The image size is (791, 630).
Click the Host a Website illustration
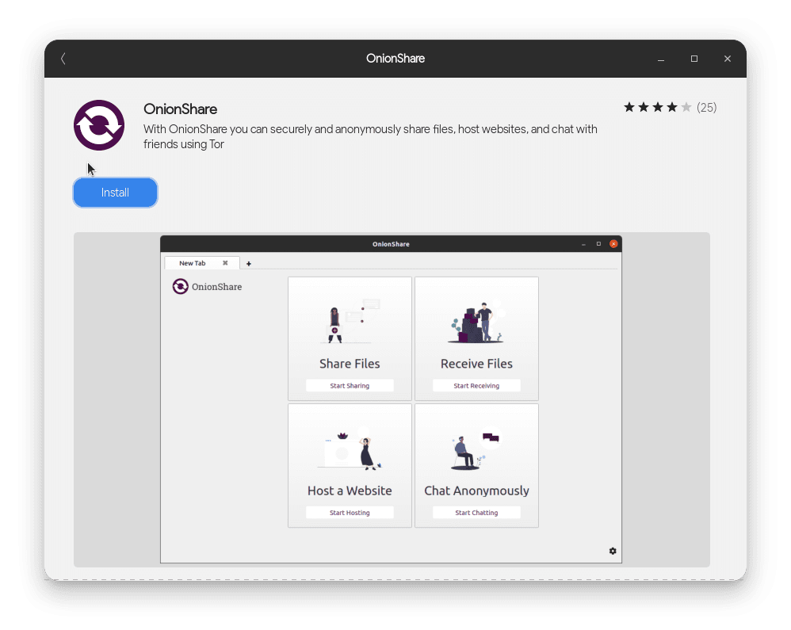350,450
